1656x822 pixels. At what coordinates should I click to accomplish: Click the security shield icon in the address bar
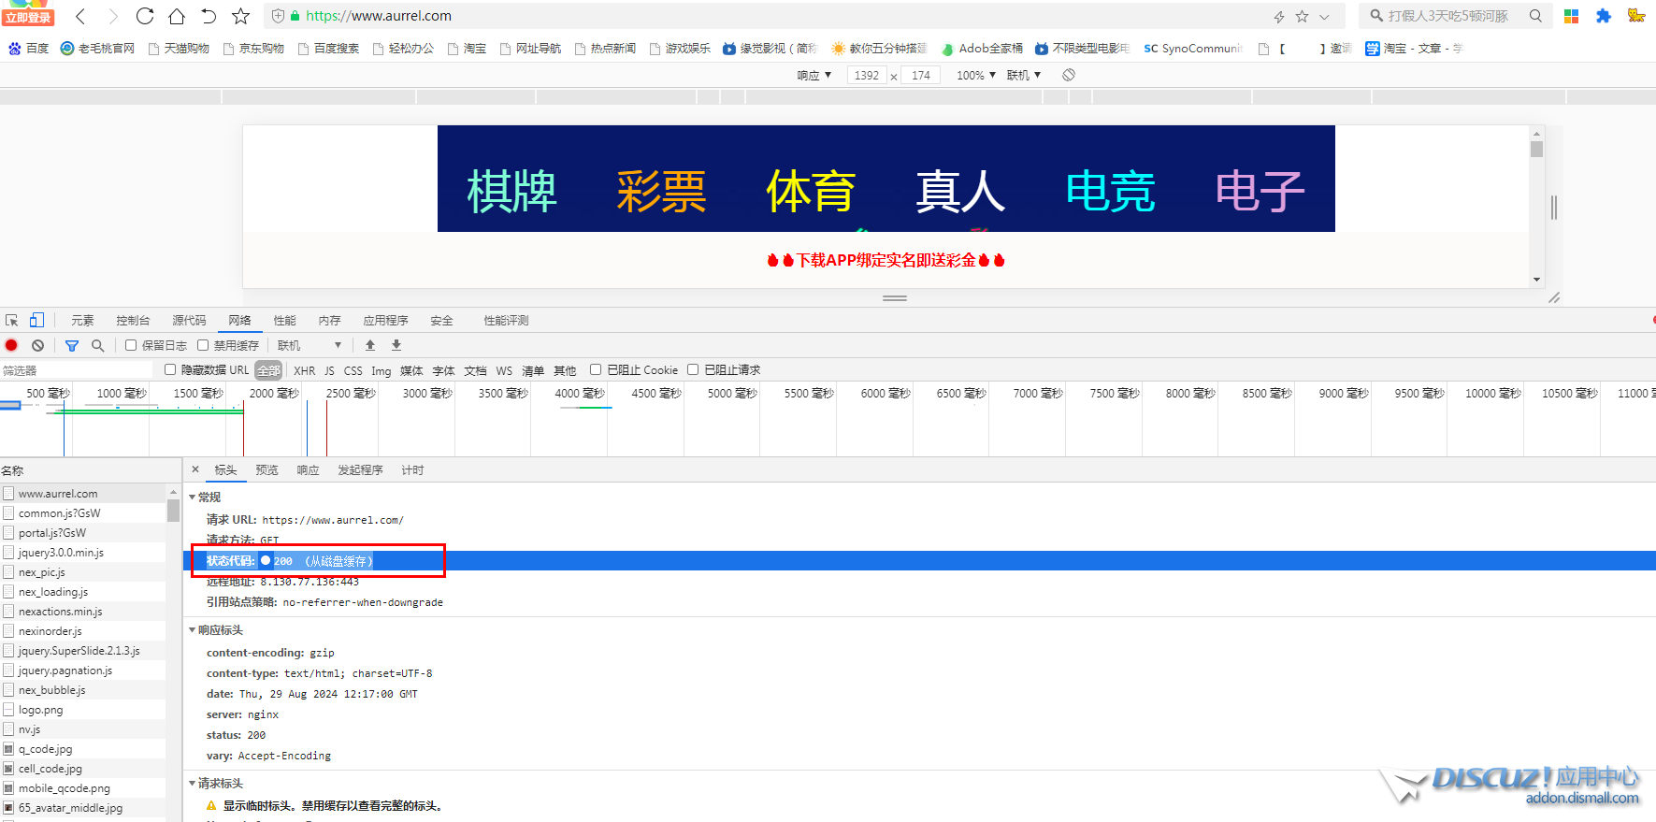tap(278, 16)
